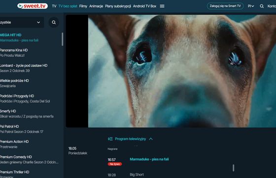Open the channel category dropdown

[x=22, y=22]
